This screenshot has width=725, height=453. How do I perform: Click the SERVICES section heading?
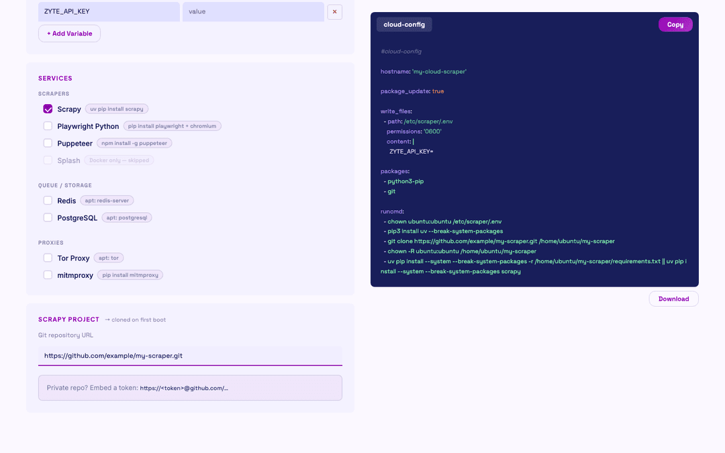[x=55, y=78]
